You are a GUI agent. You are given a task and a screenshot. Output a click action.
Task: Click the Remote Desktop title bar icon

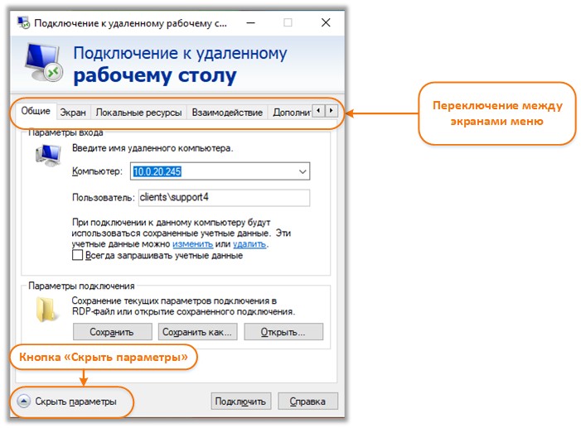23,22
